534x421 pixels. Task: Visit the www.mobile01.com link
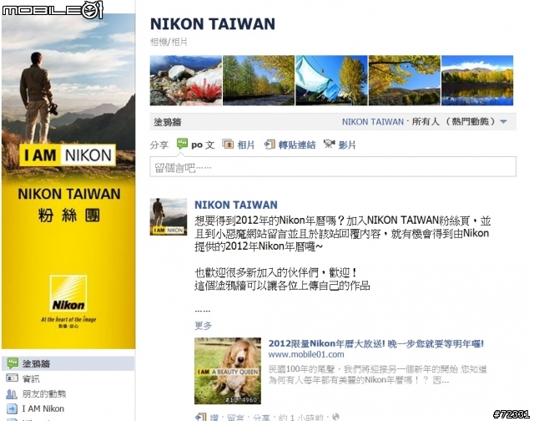pyautogui.click(x=306, y=354)
